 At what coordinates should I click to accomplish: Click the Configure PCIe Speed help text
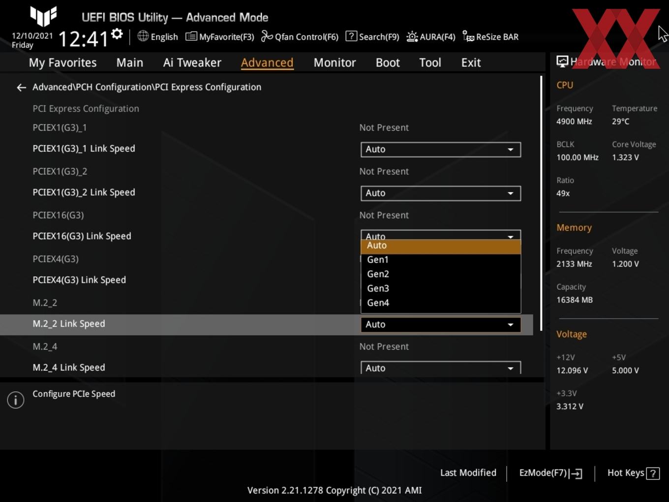[74, 394]
